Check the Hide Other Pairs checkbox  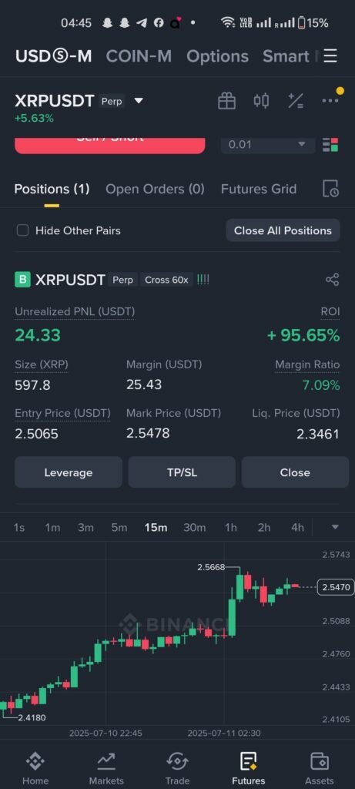point(22,230)
